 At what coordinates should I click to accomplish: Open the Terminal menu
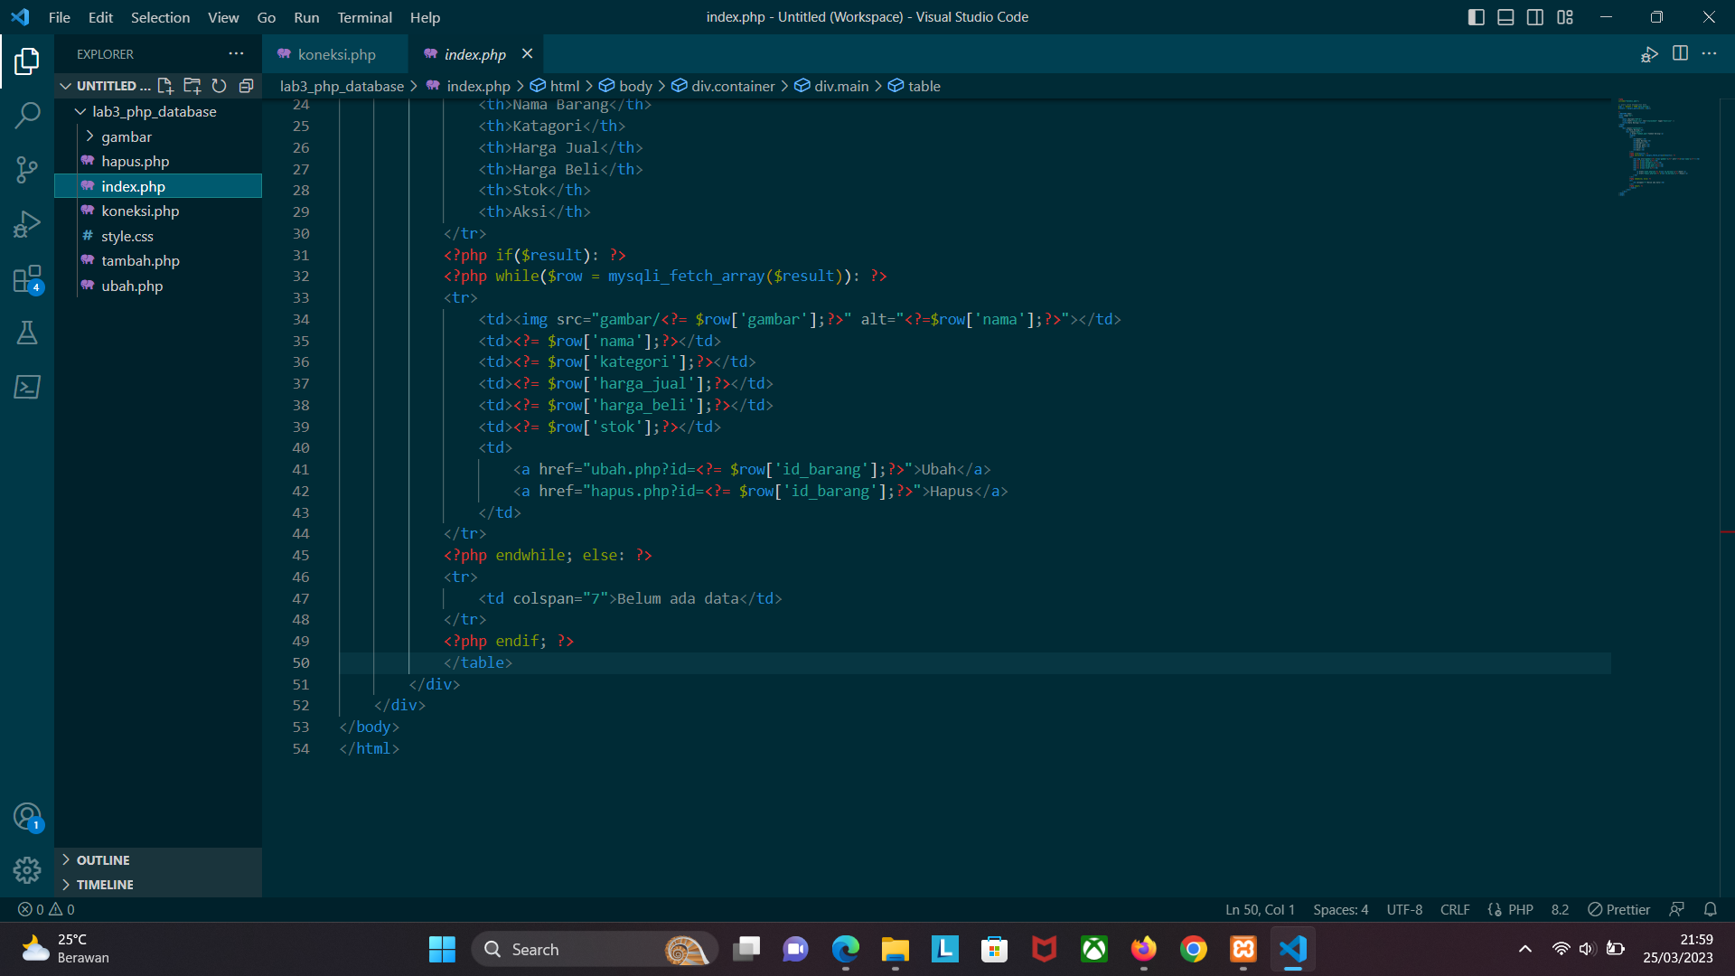point(364,17)
